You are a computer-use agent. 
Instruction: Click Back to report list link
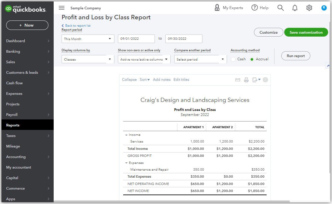pyautogui.click(x=78, y=26)
